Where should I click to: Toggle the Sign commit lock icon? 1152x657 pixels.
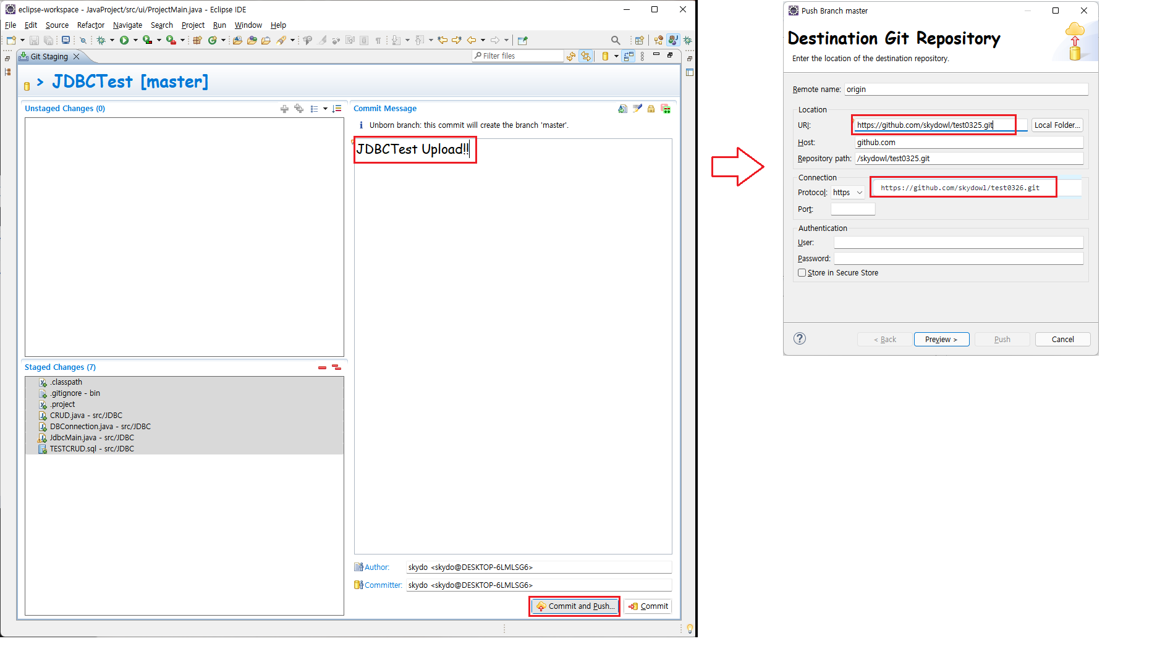(x=651, y=109)
